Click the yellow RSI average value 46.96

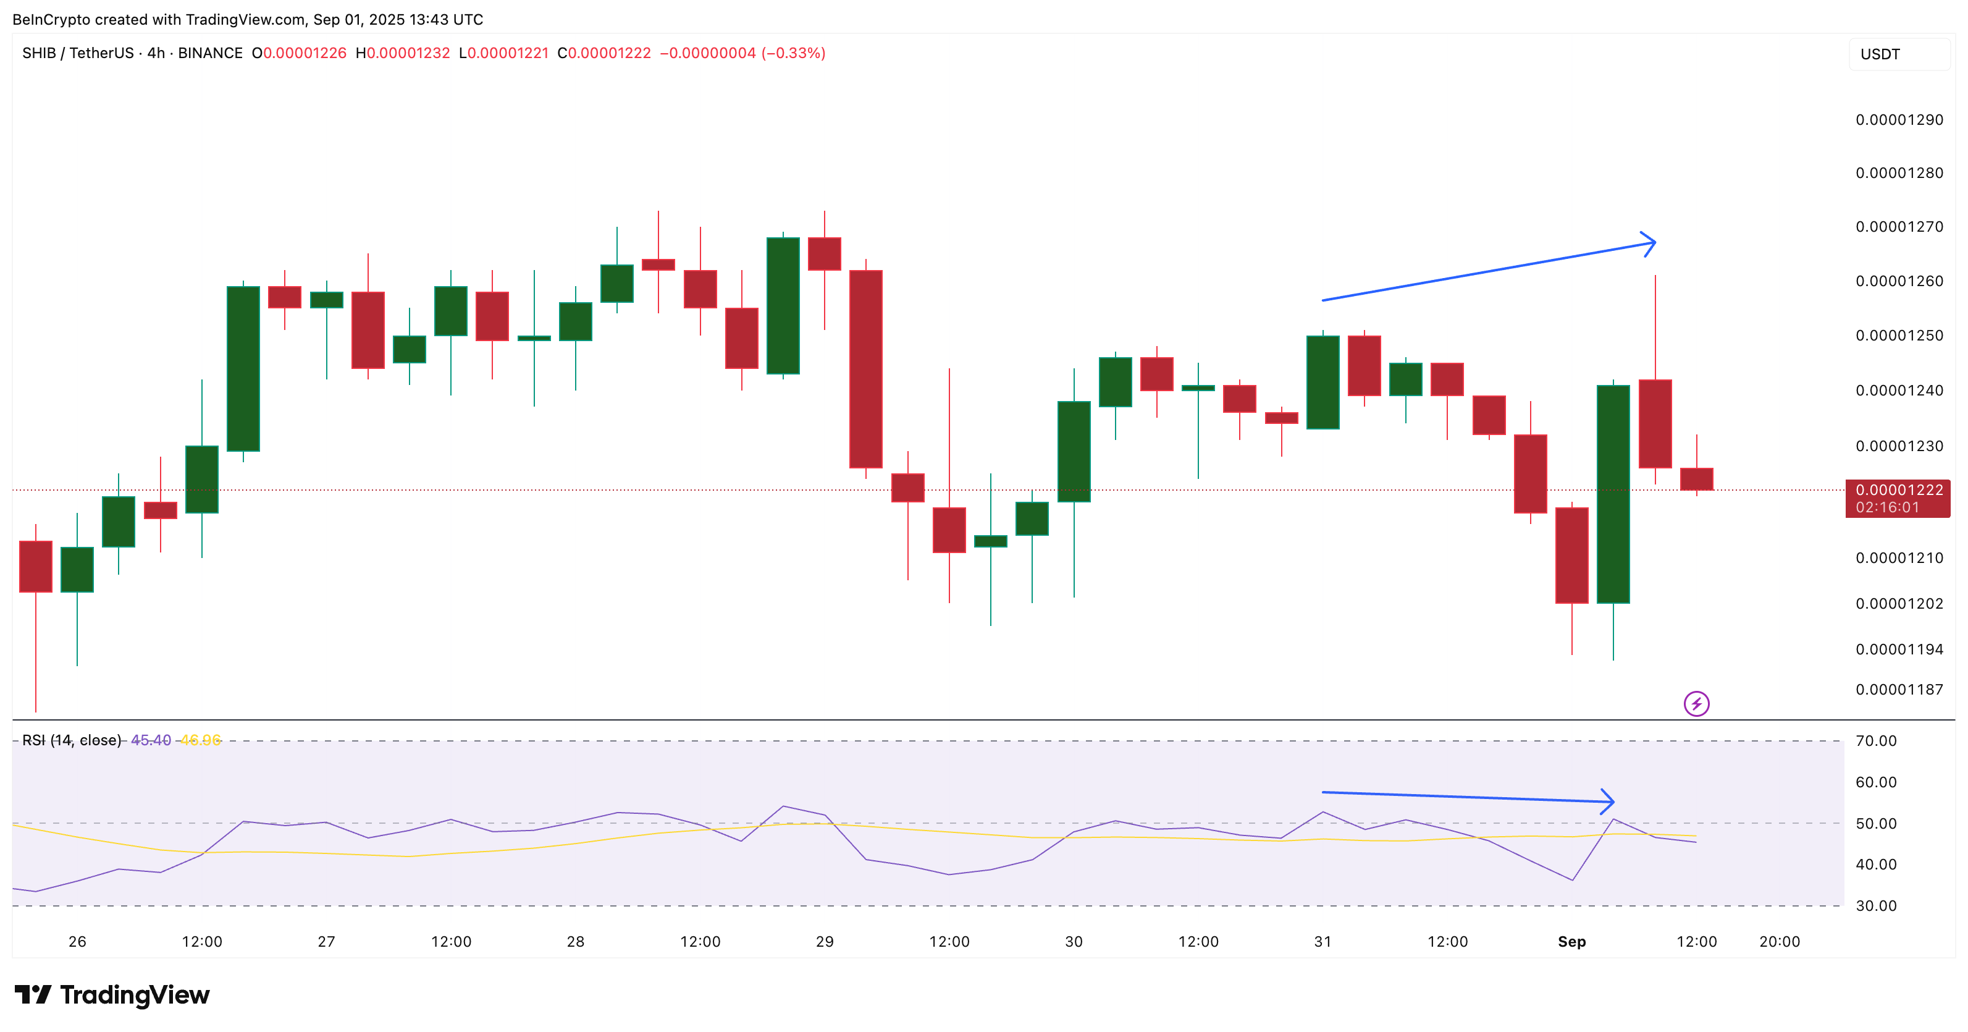click(x=200, y=740)
